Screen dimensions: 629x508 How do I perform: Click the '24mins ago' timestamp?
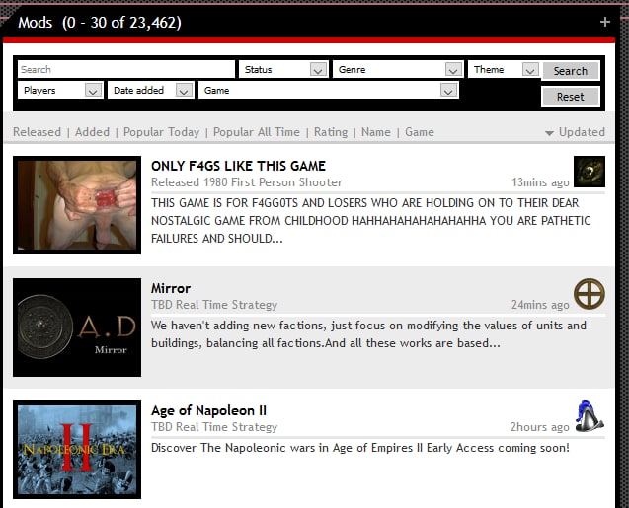click(540, 305)
